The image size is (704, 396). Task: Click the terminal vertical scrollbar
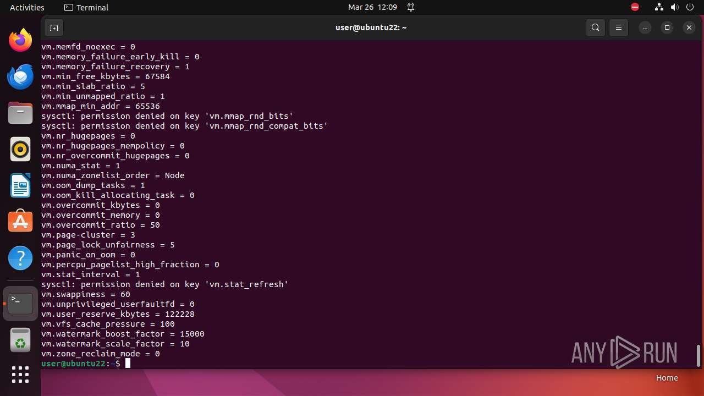point(698,356)
